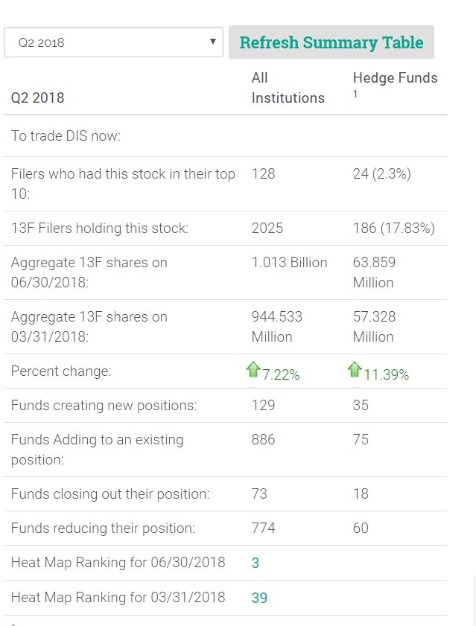The height and width of the screenshot is (626, 476).
Task: Select the 774 funds reducing value
Action: click(263, 528)
